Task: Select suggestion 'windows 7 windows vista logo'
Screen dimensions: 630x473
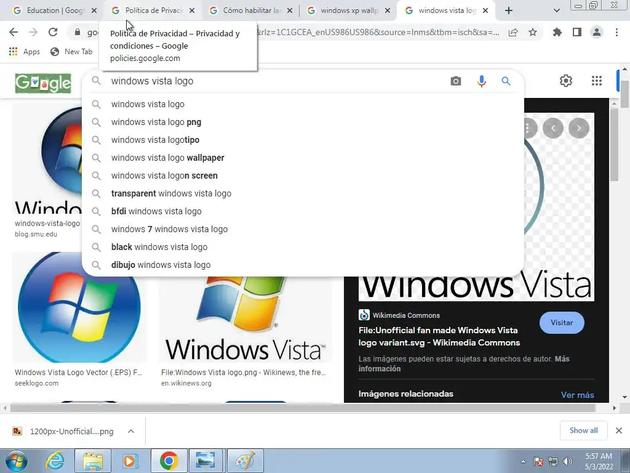Action: 303,229
